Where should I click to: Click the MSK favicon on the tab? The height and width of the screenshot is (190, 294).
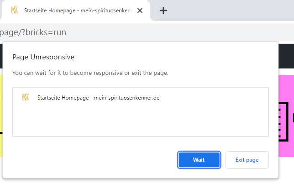pyautogui.click(x=15, y=11)
